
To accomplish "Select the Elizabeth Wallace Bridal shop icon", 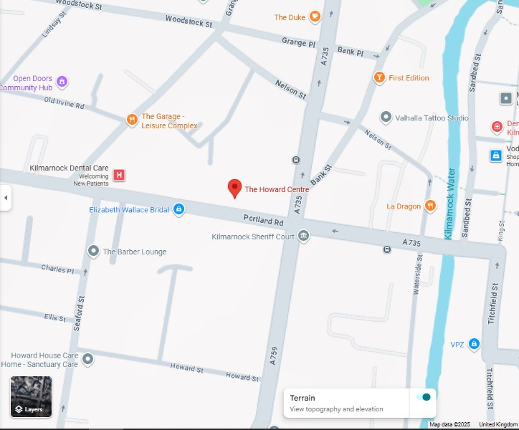I will (179, 209).
